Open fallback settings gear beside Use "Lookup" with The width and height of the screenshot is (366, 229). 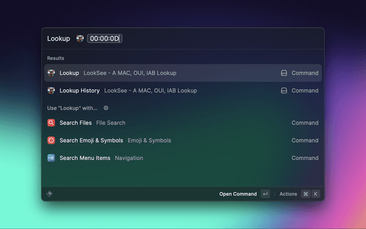[x=106, y=108]
